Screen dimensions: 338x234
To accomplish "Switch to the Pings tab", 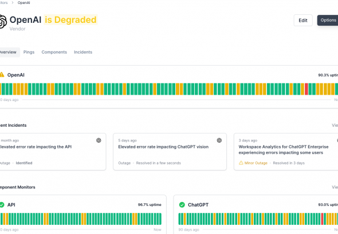I will [x=29, y=52].
